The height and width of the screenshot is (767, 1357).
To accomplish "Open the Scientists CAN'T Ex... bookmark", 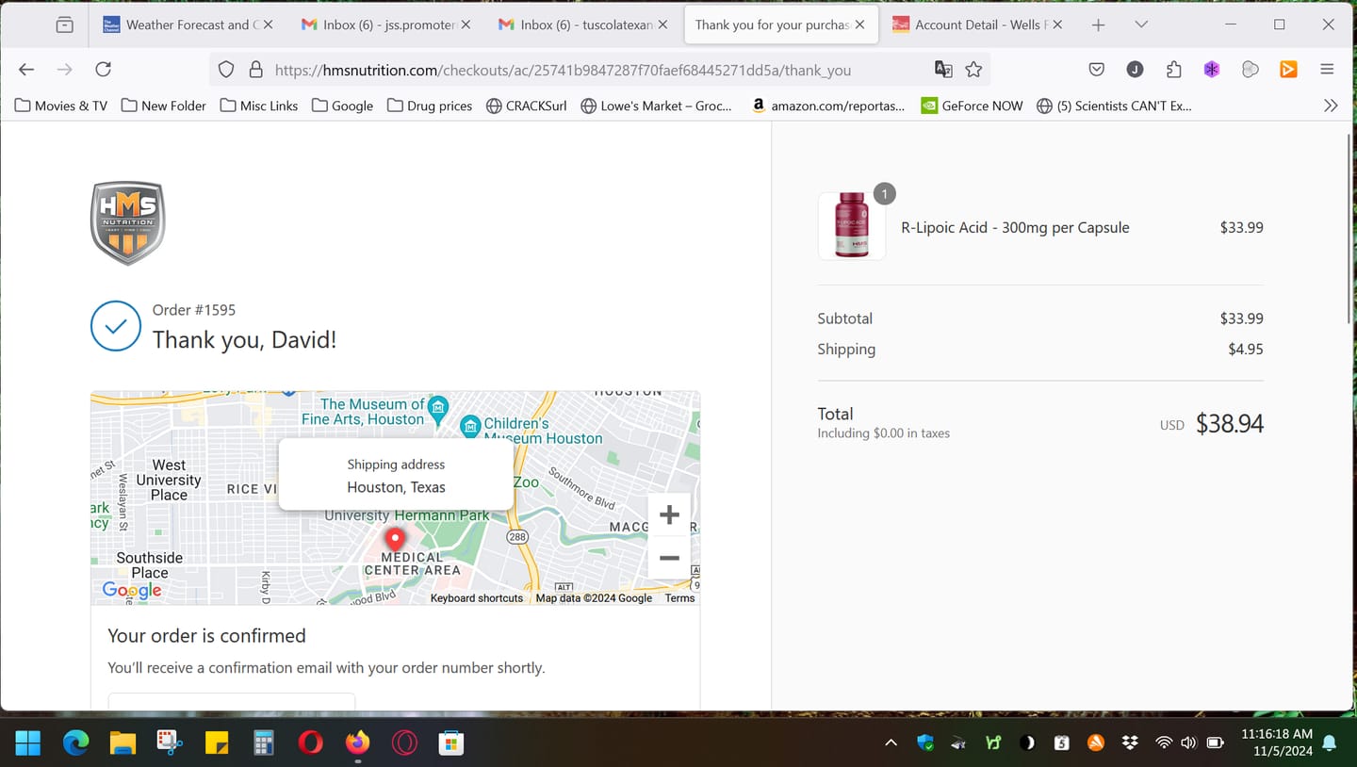I will [1114, 106].
